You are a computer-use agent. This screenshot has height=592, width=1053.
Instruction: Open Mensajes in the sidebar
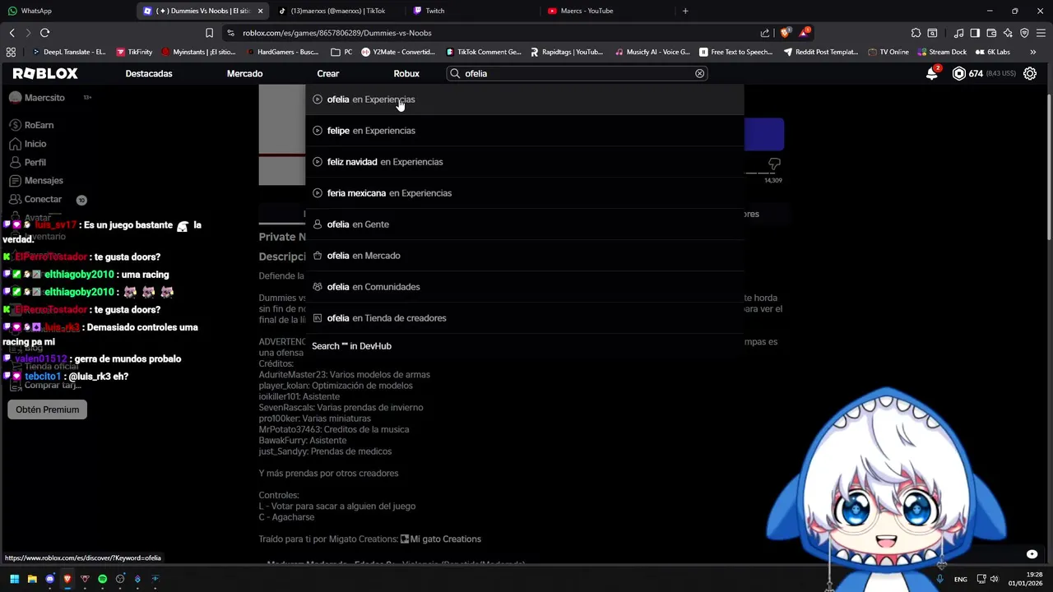[36, 180]
